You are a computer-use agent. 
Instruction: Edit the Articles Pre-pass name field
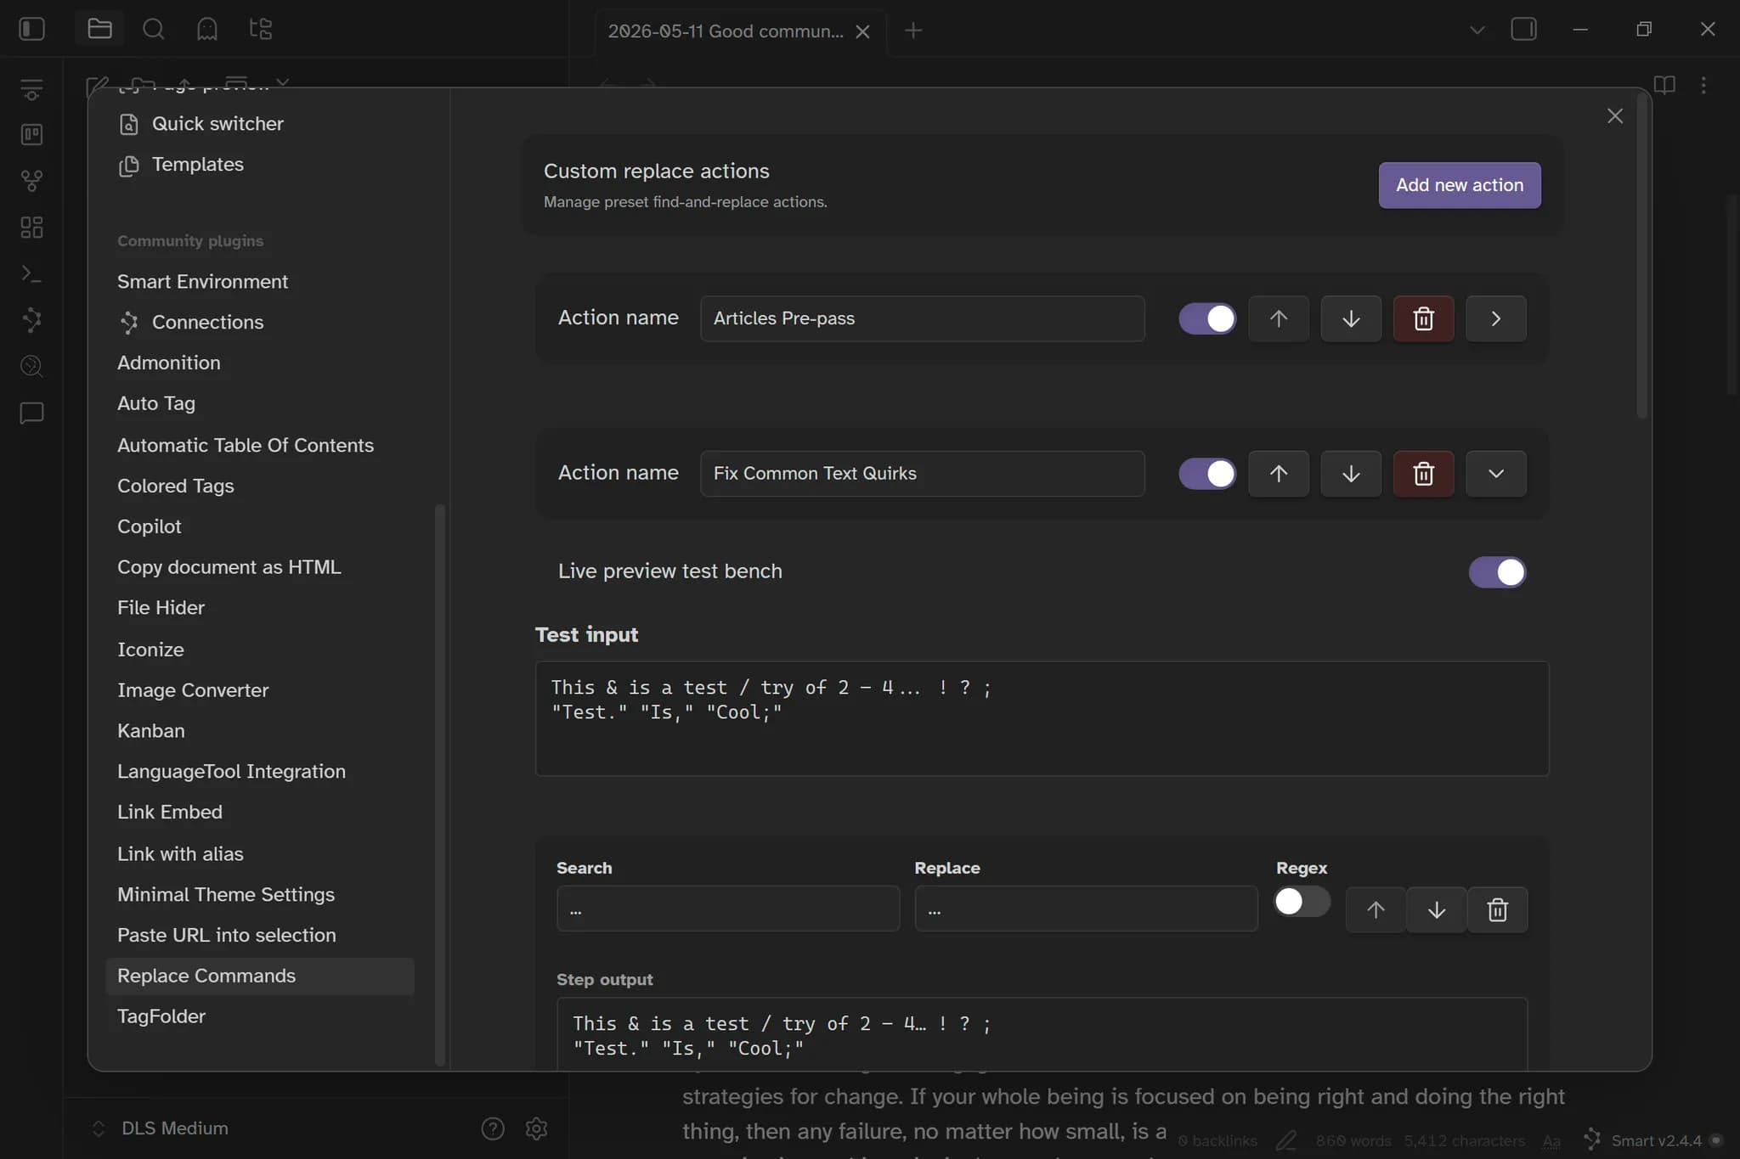click(923, 318)
